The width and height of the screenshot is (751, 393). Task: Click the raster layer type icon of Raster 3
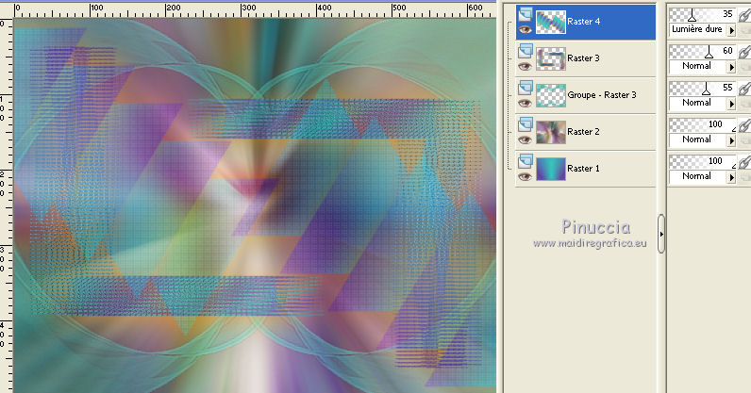tap(526, 51)
